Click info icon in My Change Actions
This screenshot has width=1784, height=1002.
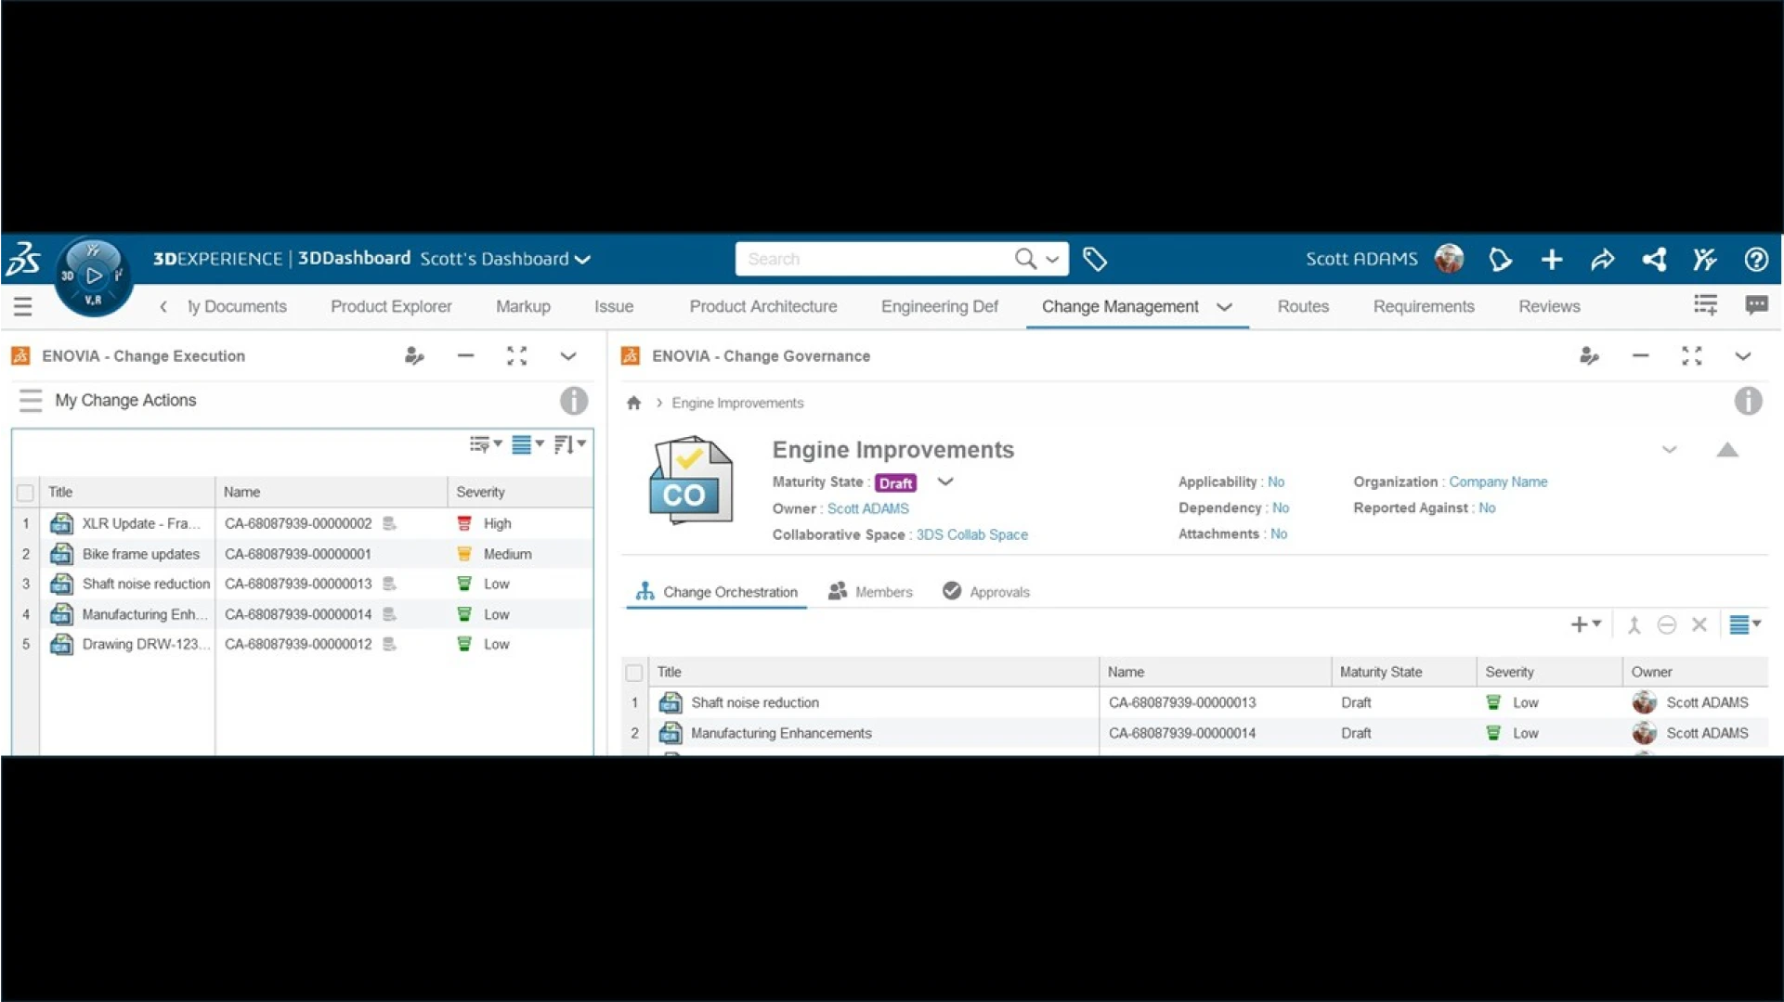pyautogui.click(x=573, y=401)
